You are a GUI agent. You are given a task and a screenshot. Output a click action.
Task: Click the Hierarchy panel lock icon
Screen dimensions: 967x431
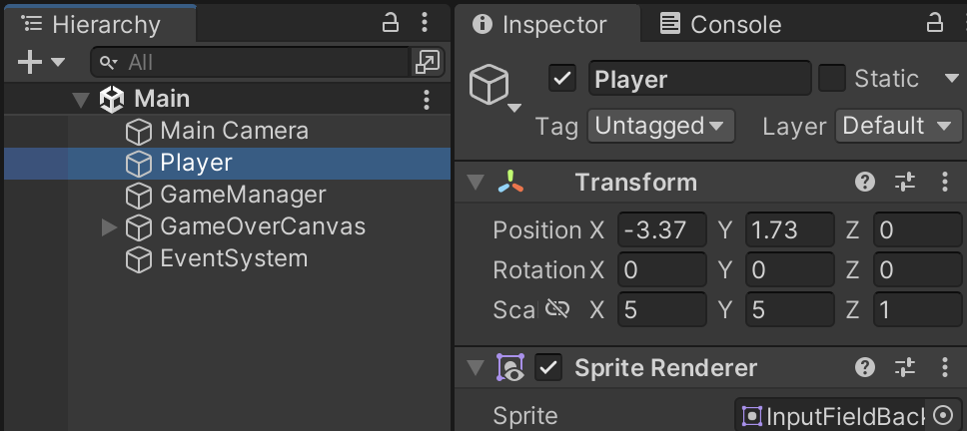[x=392, y=23]
